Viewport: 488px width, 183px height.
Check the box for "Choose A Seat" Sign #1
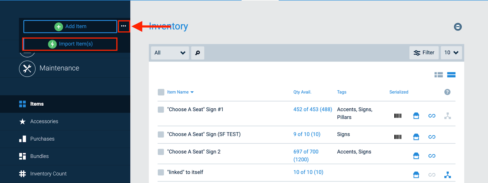click(161, 109)
